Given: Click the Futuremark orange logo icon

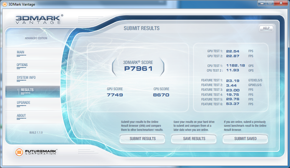Looking at the screenshot, I should tap(19, 152).
